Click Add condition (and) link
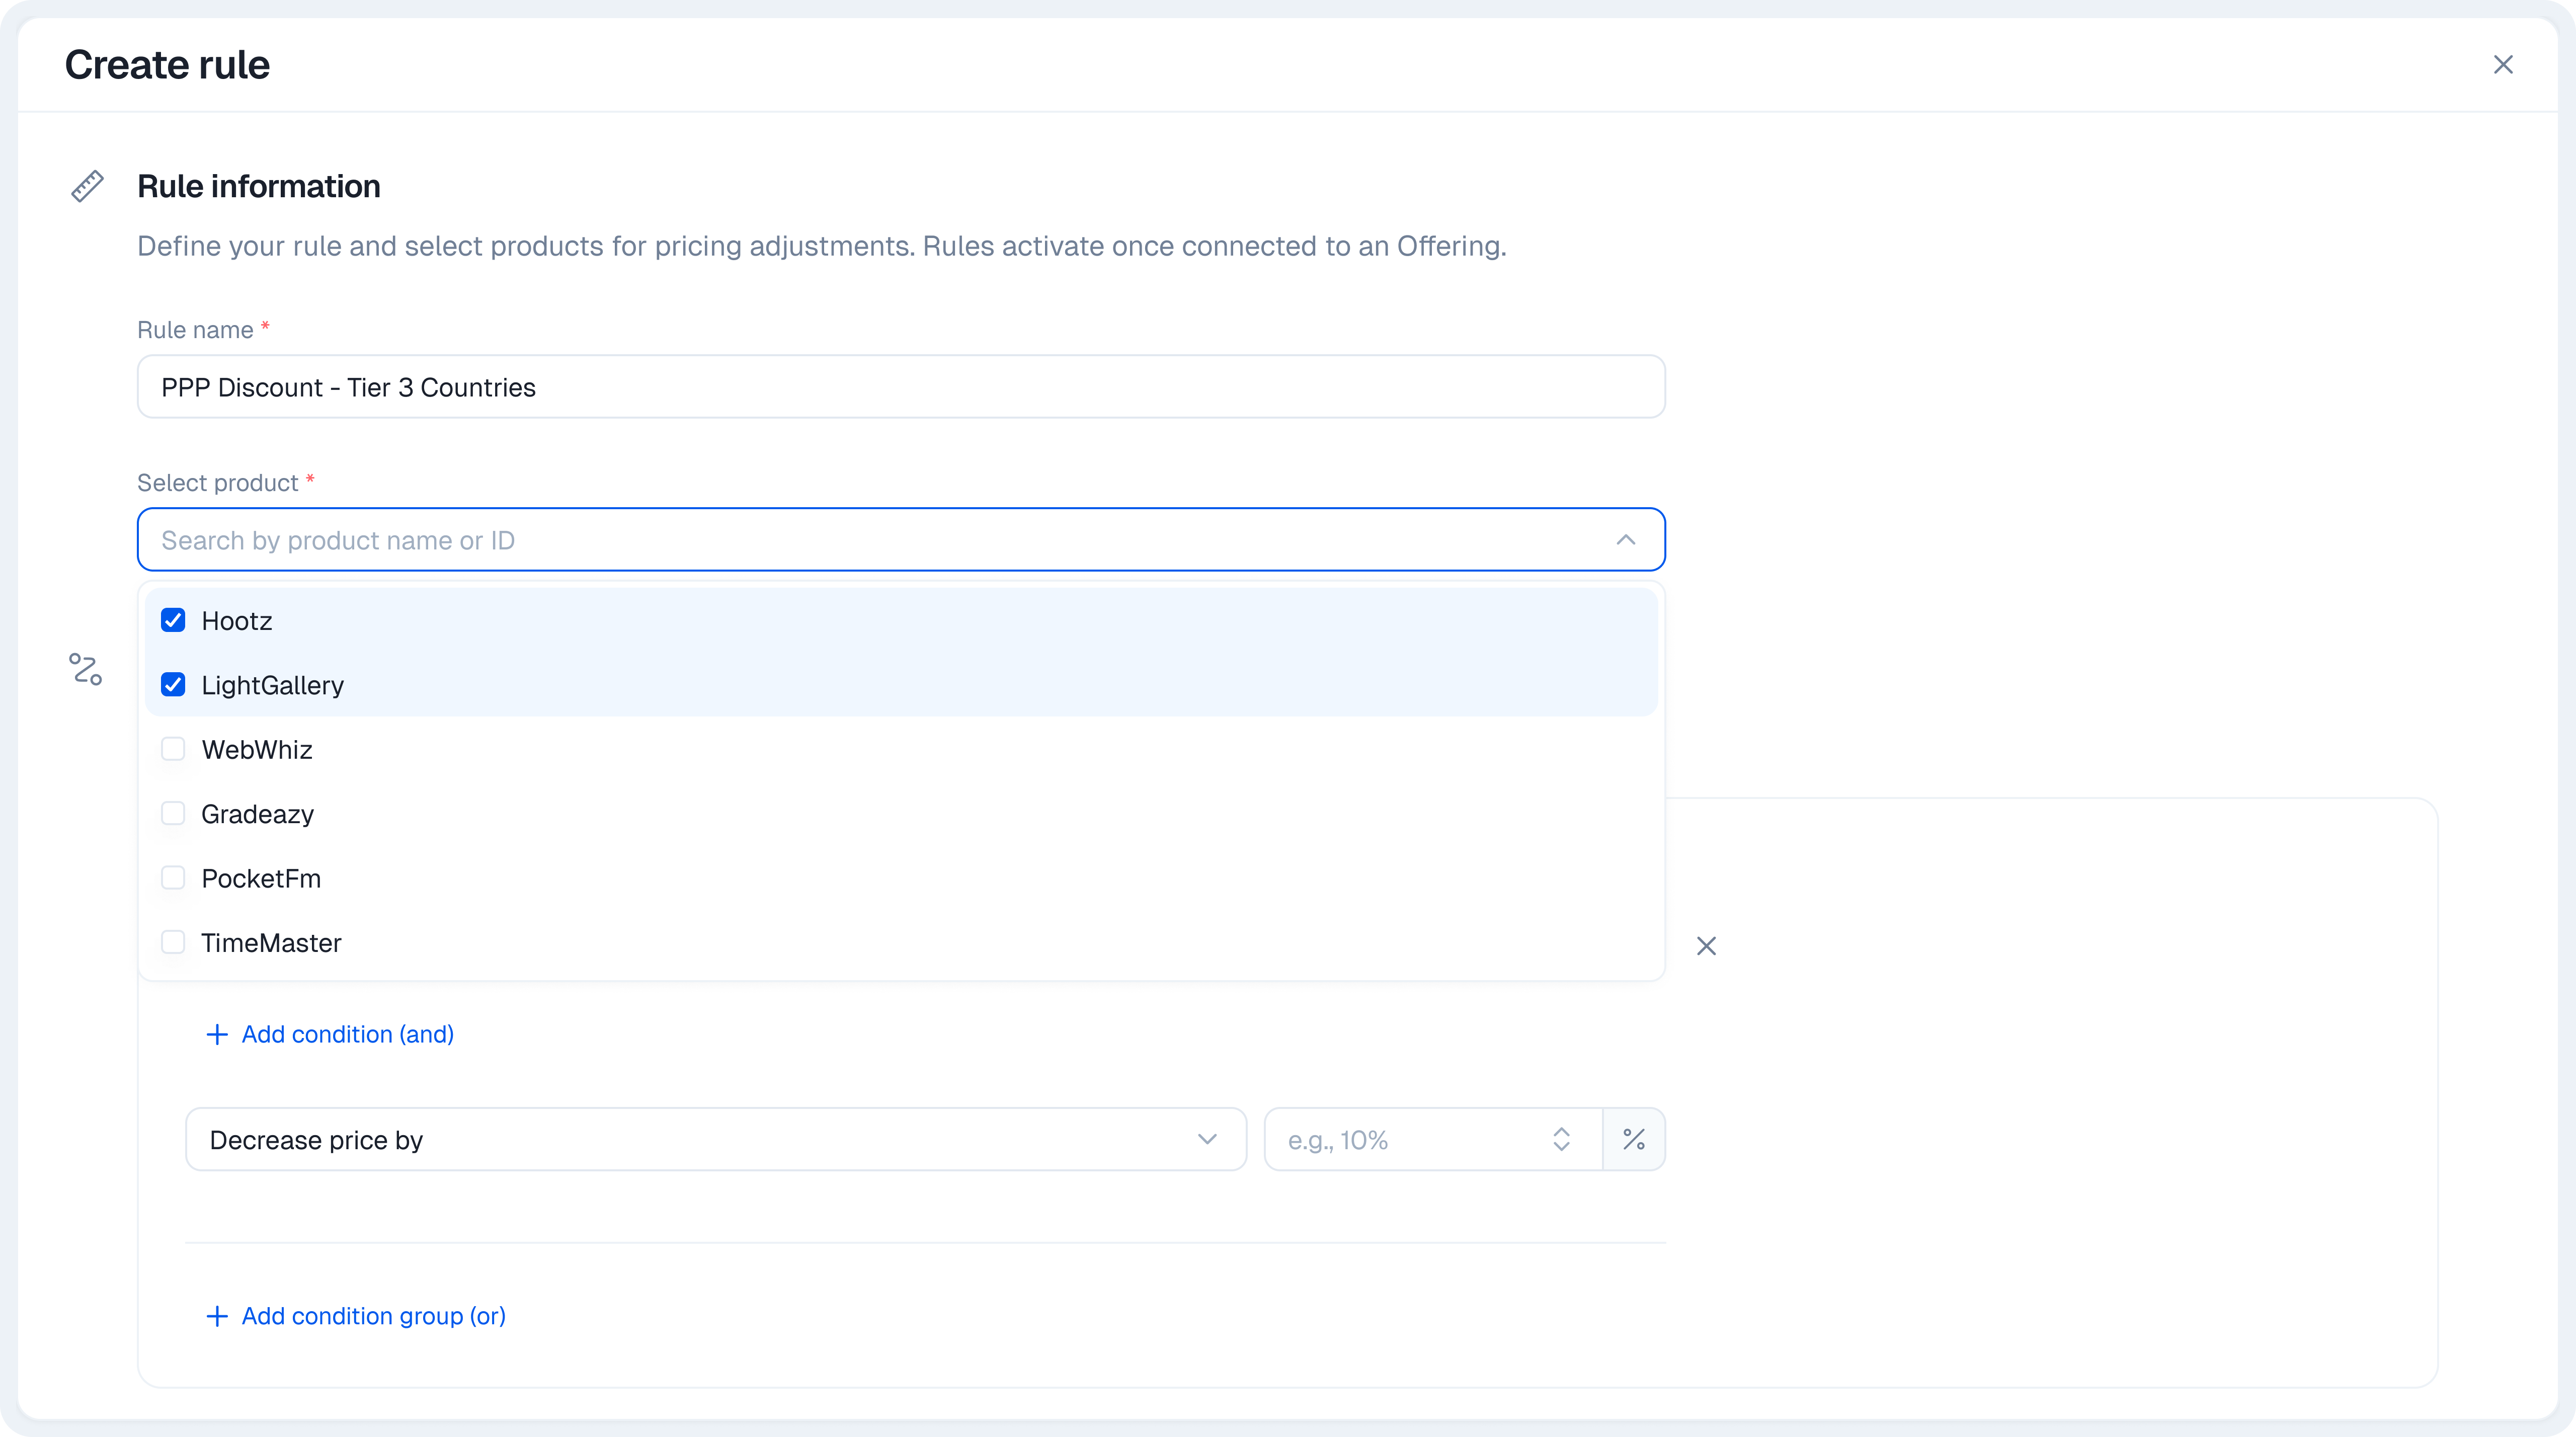Viewport: 2576px width, 1437px height. (x=347, y=1034)
